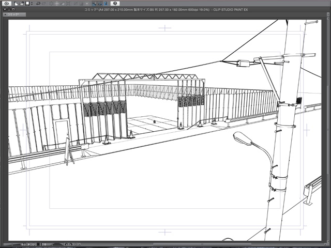Image resolution: width=331 pixels, height=248 pixels.
Task: Reset canvas rotation in status bar
Action: pos(76,244)
